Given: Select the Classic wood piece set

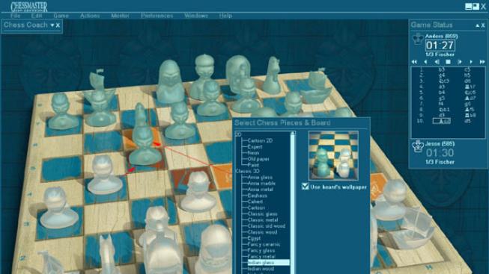Looking at the screenshot, I should point(262,232).
